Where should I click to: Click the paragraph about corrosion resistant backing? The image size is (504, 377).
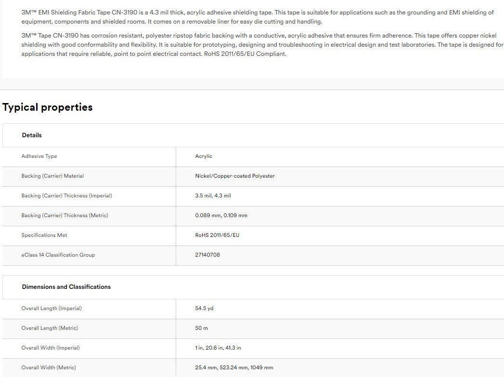pos(262,45)
